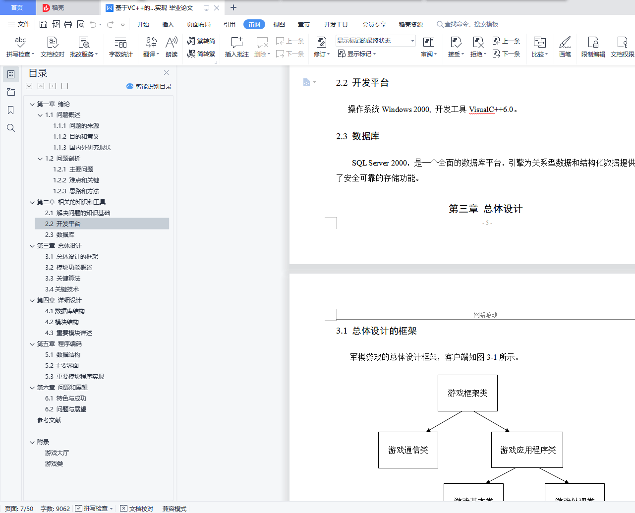The width and height of the screenshot is (635, 513).
Task: Click the Redo arrow icon
Action: 110,24
